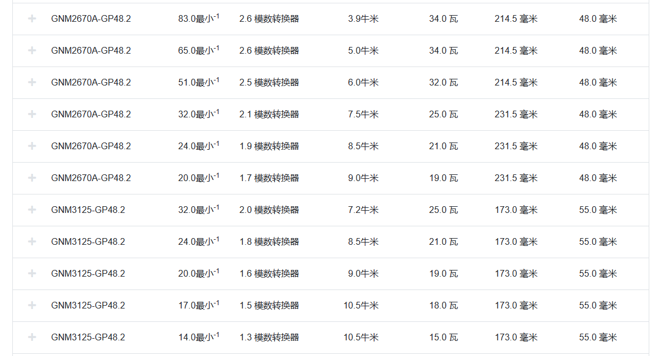
Task: Select the 3.9牛米 torque cell
Action: [x=363, y=19]
